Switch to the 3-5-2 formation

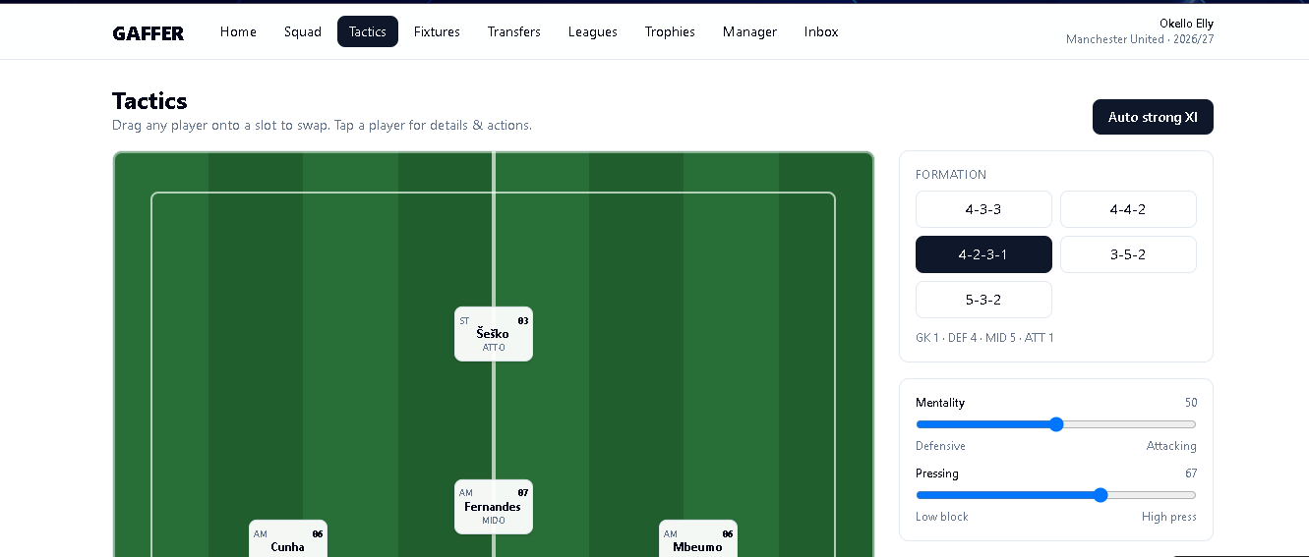pyautogui.click(x=1128, y=254)
